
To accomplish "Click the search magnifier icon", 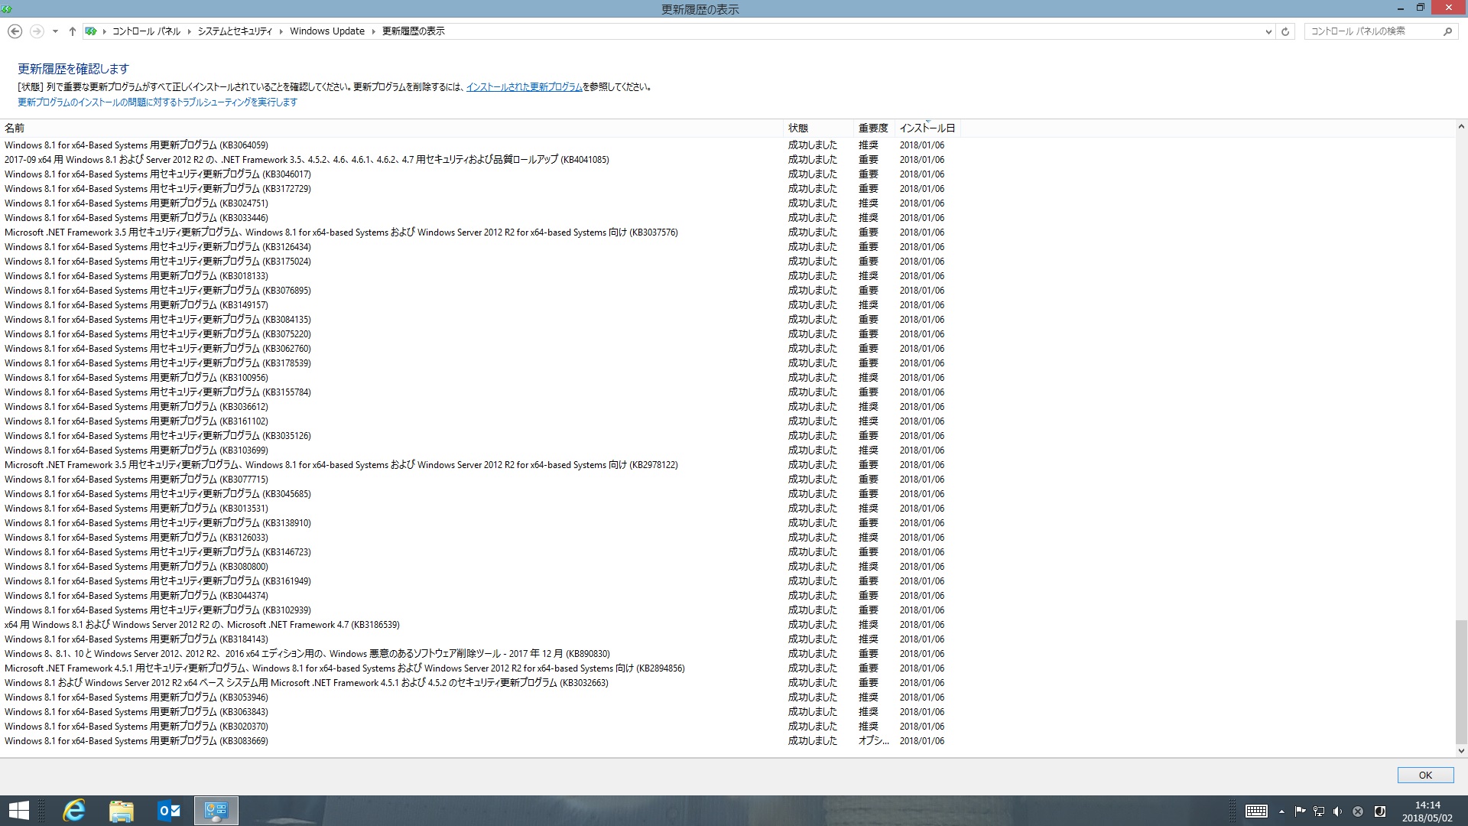I will (x=1447, y=31).
